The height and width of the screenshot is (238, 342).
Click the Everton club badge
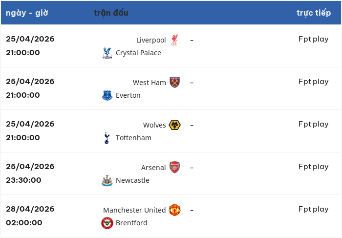(x=107, y=96)
